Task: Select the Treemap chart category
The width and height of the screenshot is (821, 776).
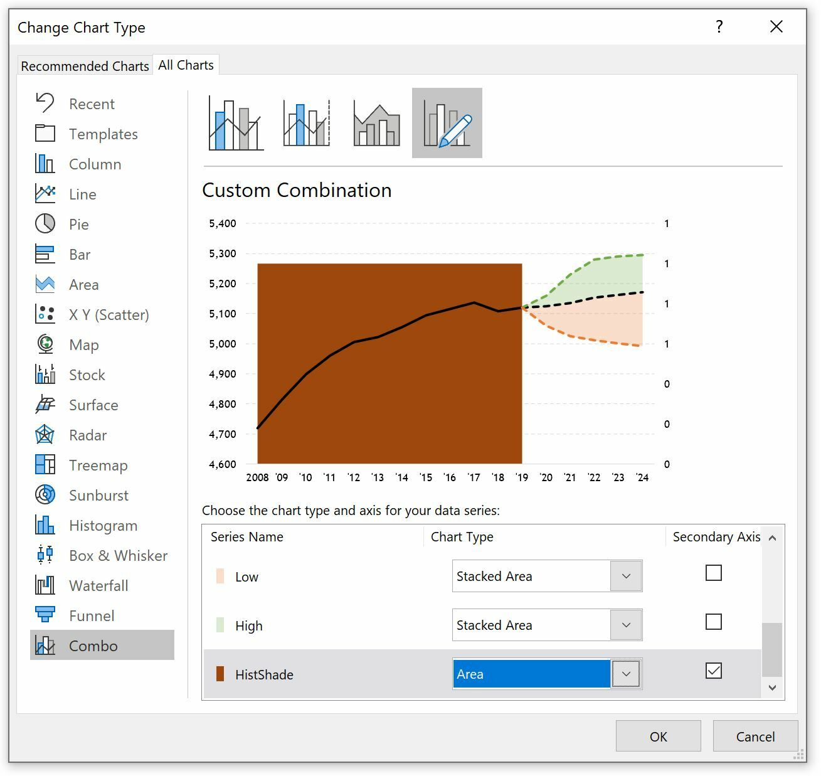Action: 98,465
